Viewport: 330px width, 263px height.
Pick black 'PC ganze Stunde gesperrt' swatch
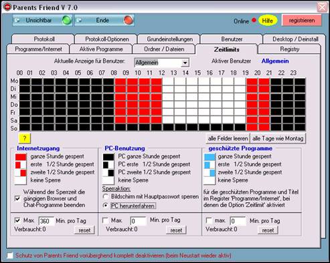tap(108, 157)
